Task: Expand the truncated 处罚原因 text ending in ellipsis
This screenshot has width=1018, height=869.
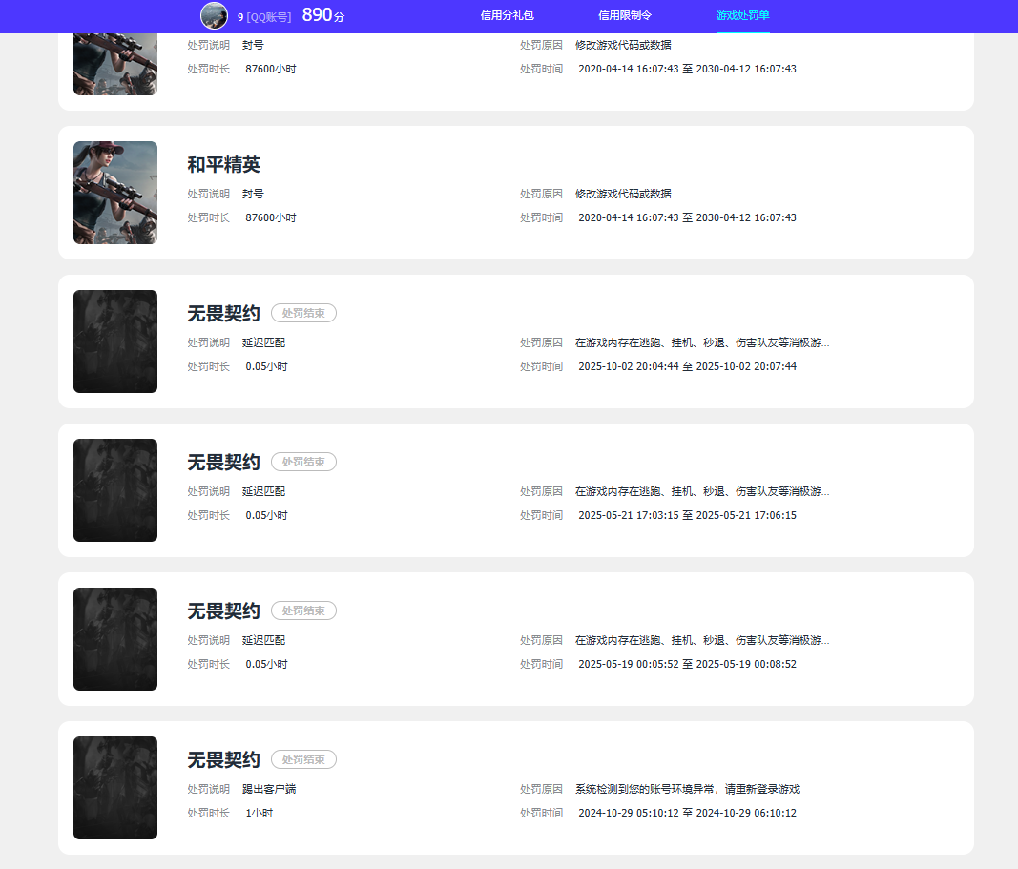Action: (701, 341)
